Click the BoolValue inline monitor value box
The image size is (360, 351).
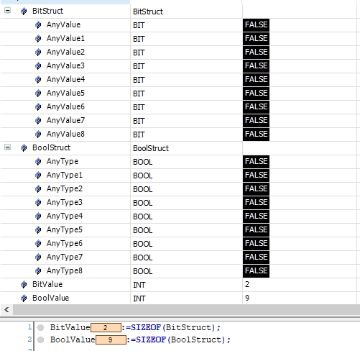coord(111,339)
